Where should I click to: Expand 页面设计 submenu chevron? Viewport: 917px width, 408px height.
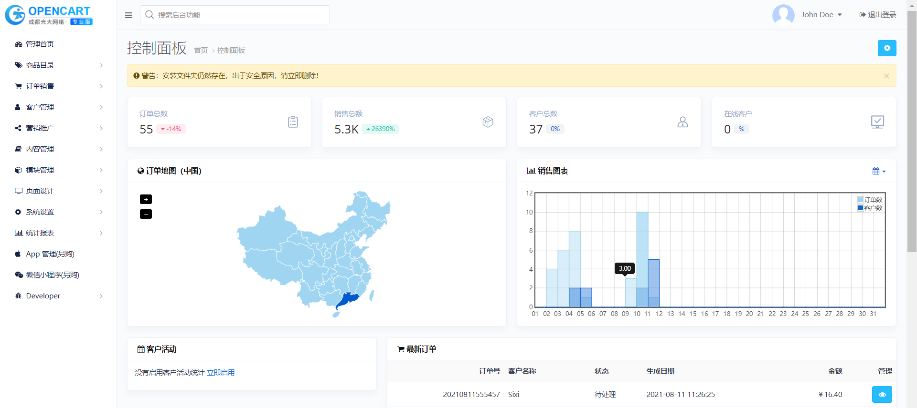click(x=101, y=191)
